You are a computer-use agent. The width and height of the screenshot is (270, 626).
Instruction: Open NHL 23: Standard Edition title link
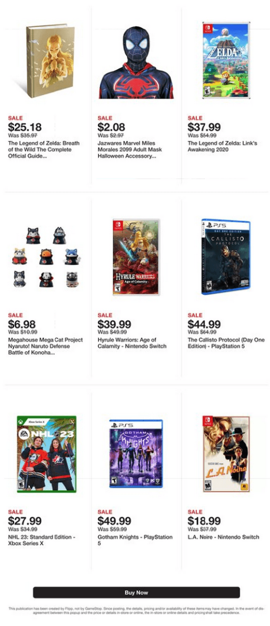42,540
